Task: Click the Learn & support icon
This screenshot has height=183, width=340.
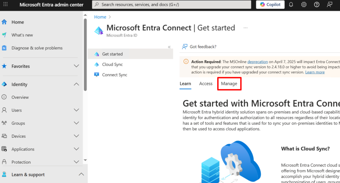Action: coord(4,174)
